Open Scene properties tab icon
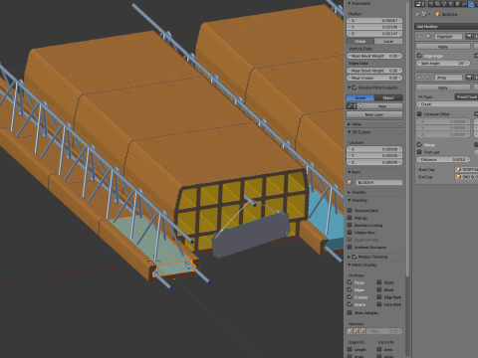The image size is (478, 358). [444, 4]
